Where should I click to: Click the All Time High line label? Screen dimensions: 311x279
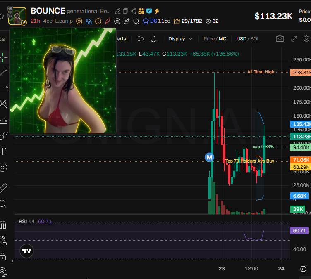(x=261, y=72)
